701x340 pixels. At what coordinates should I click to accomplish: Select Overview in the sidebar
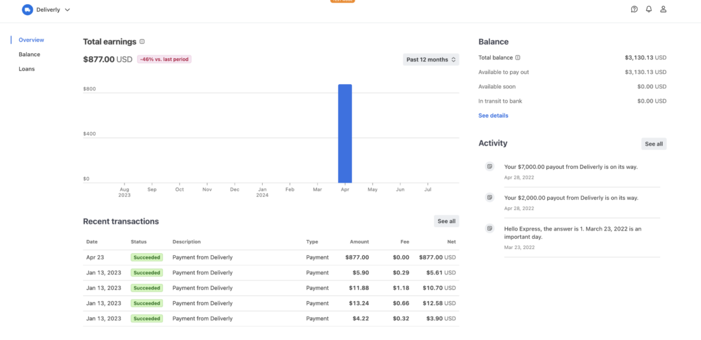[x=31, y=40]
